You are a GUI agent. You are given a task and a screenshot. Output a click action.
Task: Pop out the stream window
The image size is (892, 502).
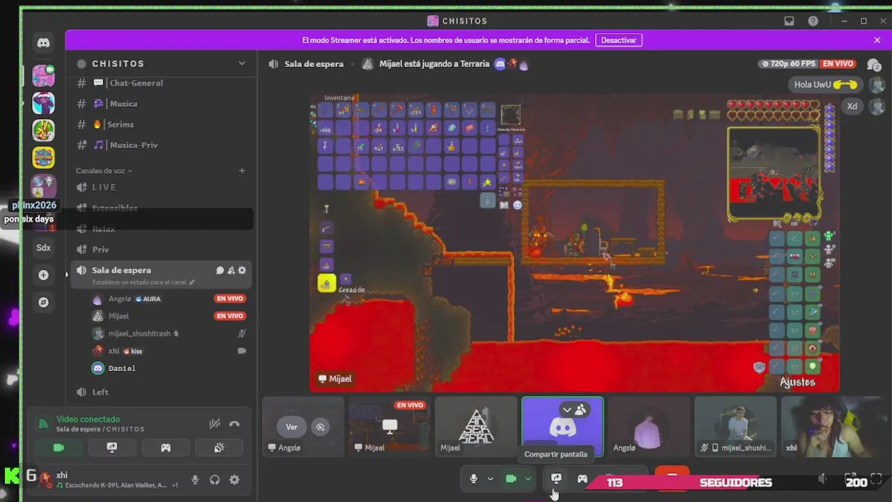click(x=851, y=479)
